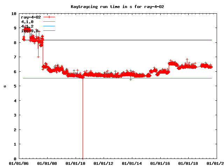Click the y-axis label "s"
This screenshot has width=224, height=168.
pyautogui.click(x=5, y=86)
